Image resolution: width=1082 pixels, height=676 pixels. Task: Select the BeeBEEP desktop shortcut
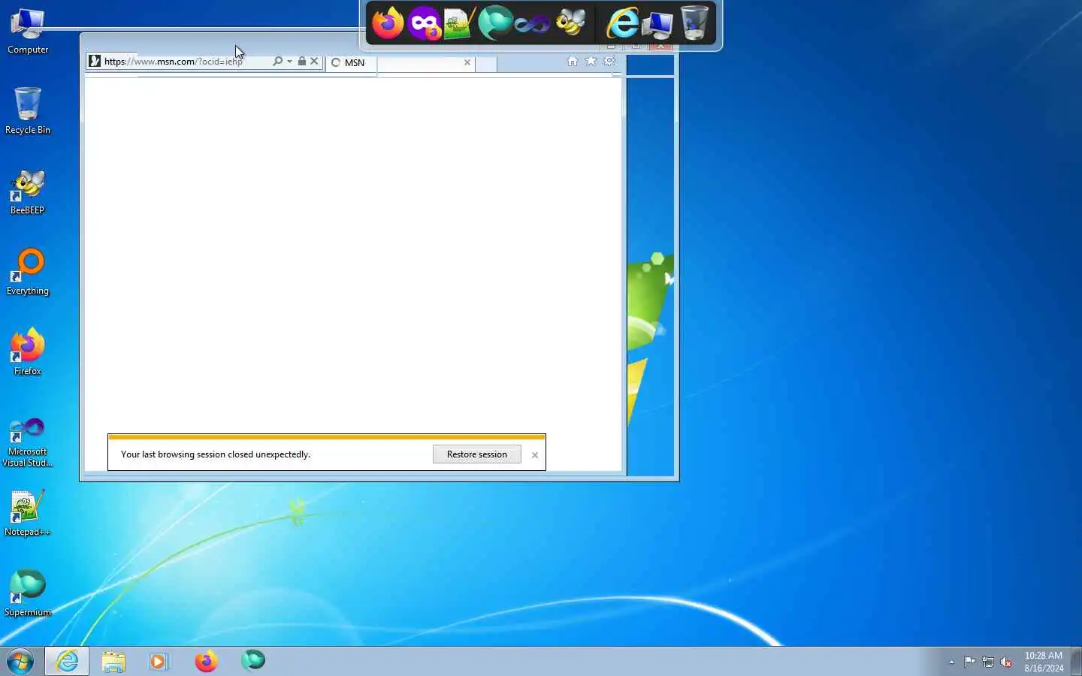point(28,192)
